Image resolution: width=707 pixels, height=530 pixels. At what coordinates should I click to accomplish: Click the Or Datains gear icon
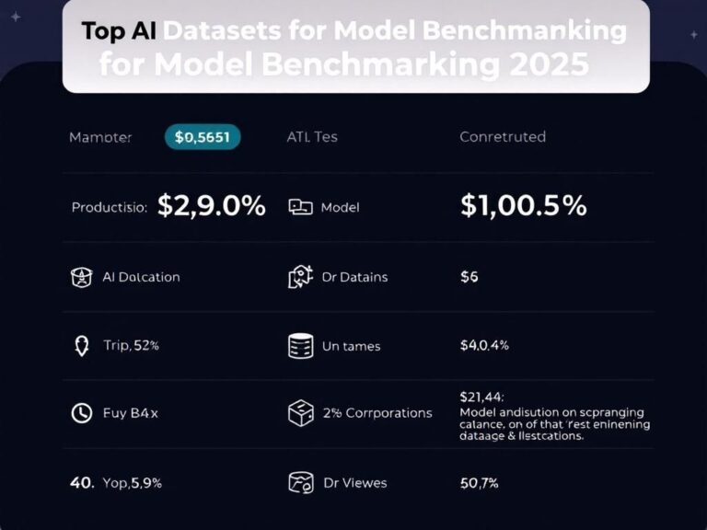click(301, 277)
